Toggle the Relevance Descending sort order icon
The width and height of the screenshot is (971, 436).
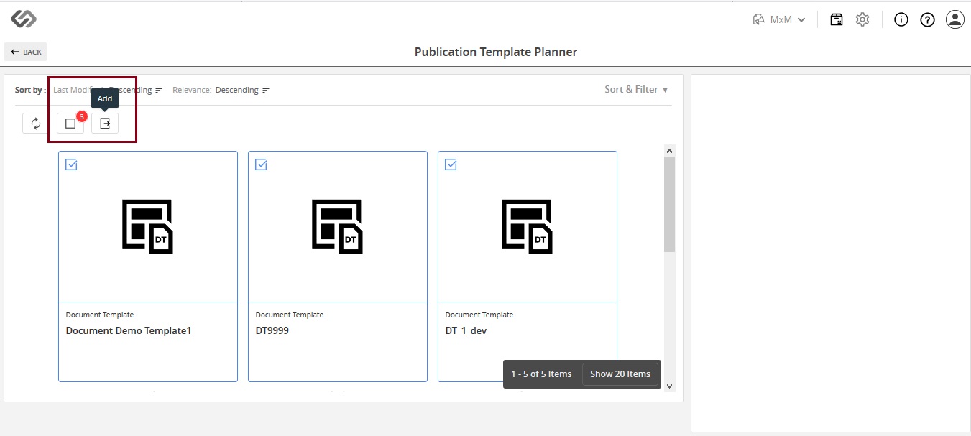coord(266,91)
